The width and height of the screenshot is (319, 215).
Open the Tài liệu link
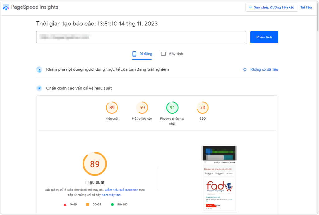[306, 7]
